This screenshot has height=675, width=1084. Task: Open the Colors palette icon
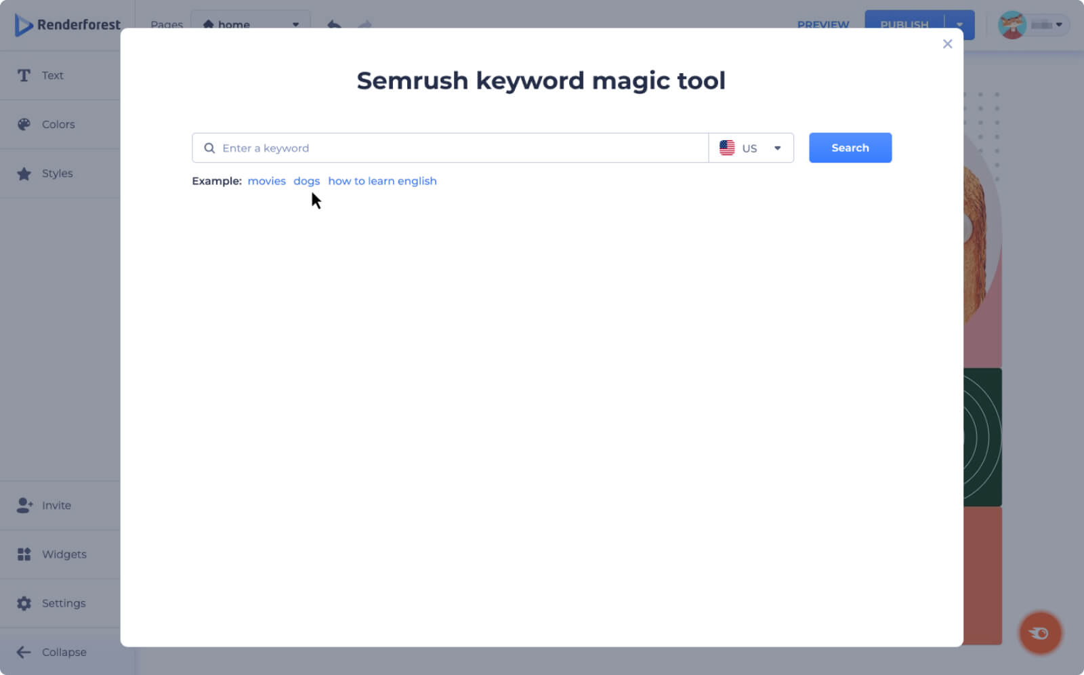(x=24, y=124)
